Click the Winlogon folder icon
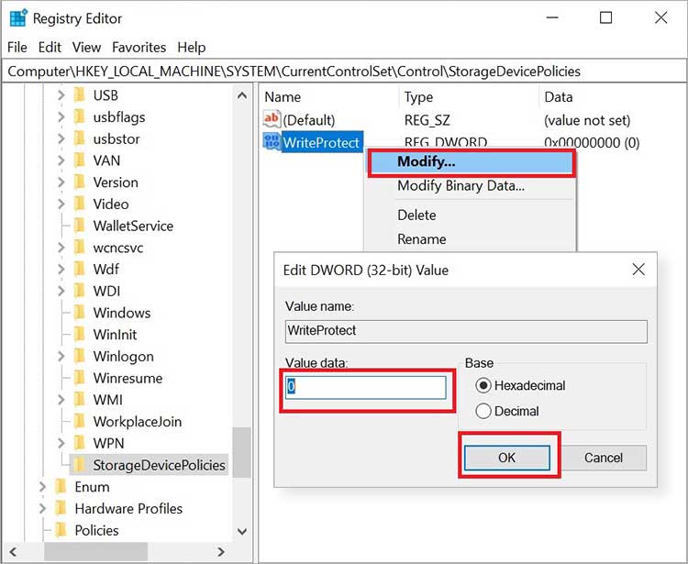 (80, 356)
